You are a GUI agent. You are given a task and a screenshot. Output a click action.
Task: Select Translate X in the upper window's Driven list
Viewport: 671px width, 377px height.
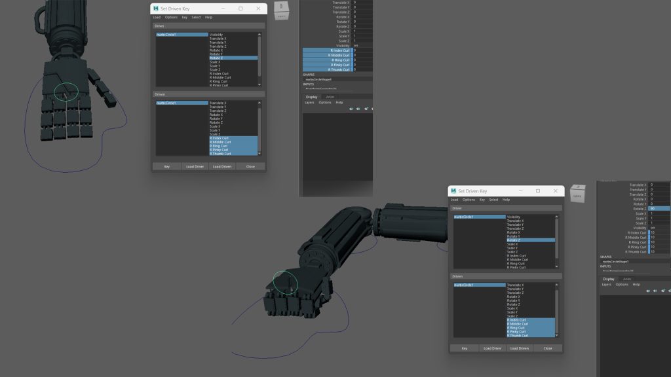click(218, 103)
